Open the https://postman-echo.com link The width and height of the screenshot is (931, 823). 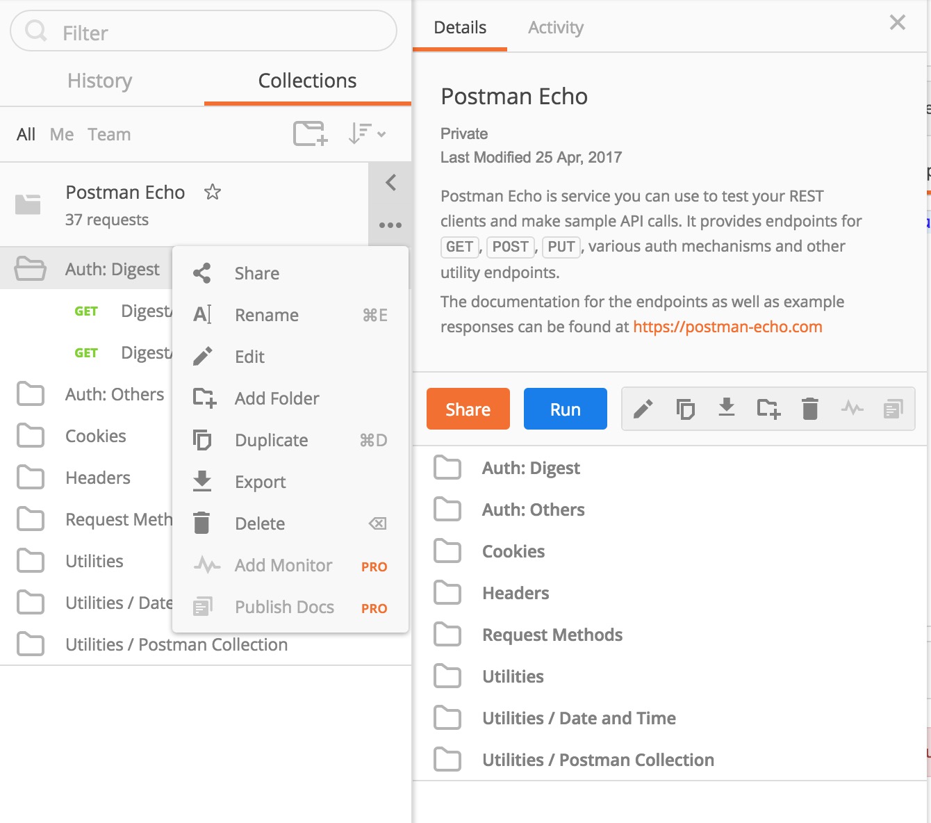coord(727,327)
